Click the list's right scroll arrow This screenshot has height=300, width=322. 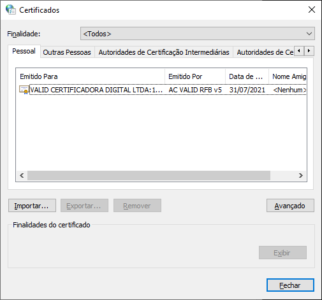coord(301,176)
